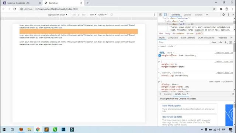This screenshot has width=236, height=133.
Task: Toggle the :hov element state button
Action: [214, 42]
